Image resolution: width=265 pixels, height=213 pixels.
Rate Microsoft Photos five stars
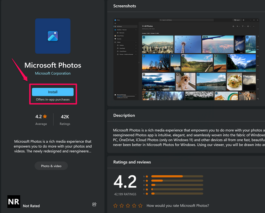[140, 206]
